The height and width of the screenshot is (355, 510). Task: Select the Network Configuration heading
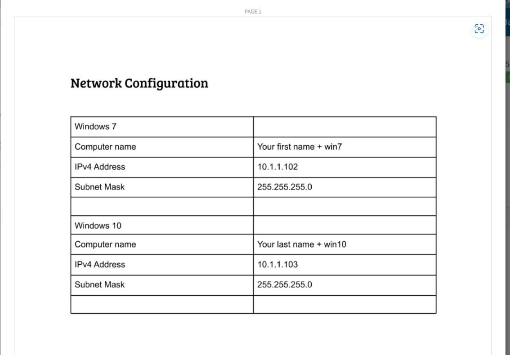coord(139,83)
